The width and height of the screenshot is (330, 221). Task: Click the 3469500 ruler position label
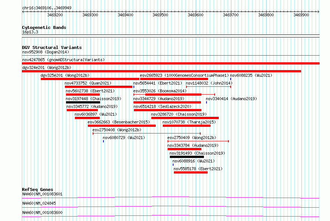pyautogui.click(x=161, y=15)
